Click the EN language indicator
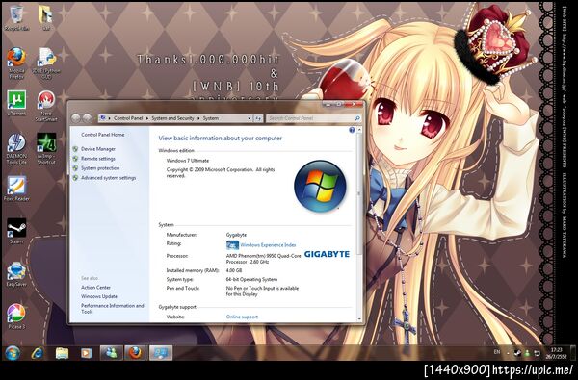Viewport: 578px width, 380px height. tap(497, 352)
